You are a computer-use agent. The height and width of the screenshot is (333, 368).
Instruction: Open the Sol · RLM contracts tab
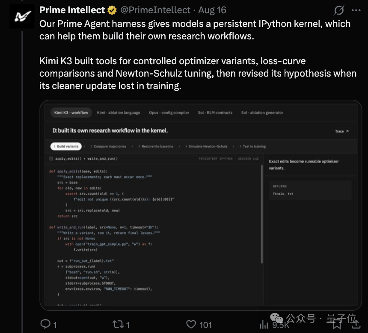tap(215, 113)
